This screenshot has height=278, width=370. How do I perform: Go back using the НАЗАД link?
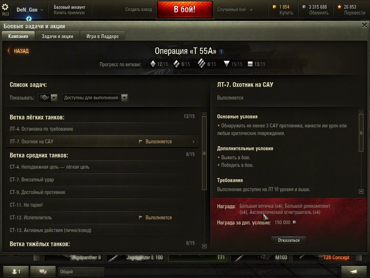[x=18, y=51]
